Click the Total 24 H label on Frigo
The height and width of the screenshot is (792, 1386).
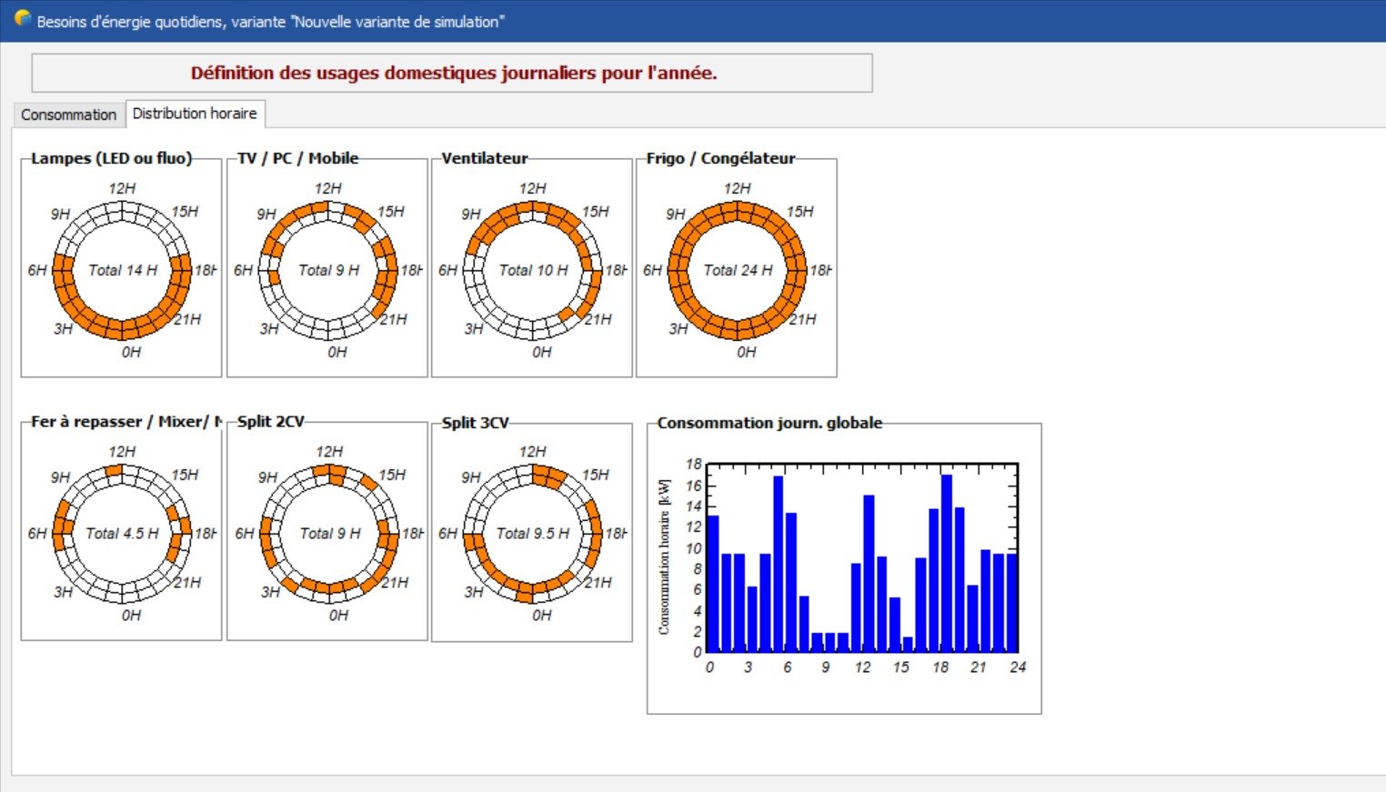click(738, 270)
